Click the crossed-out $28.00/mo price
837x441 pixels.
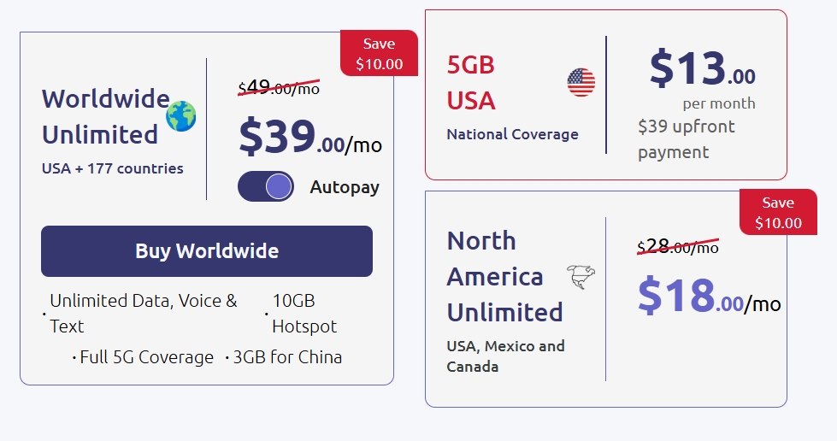pyautogui.click(x=678, y=247)
